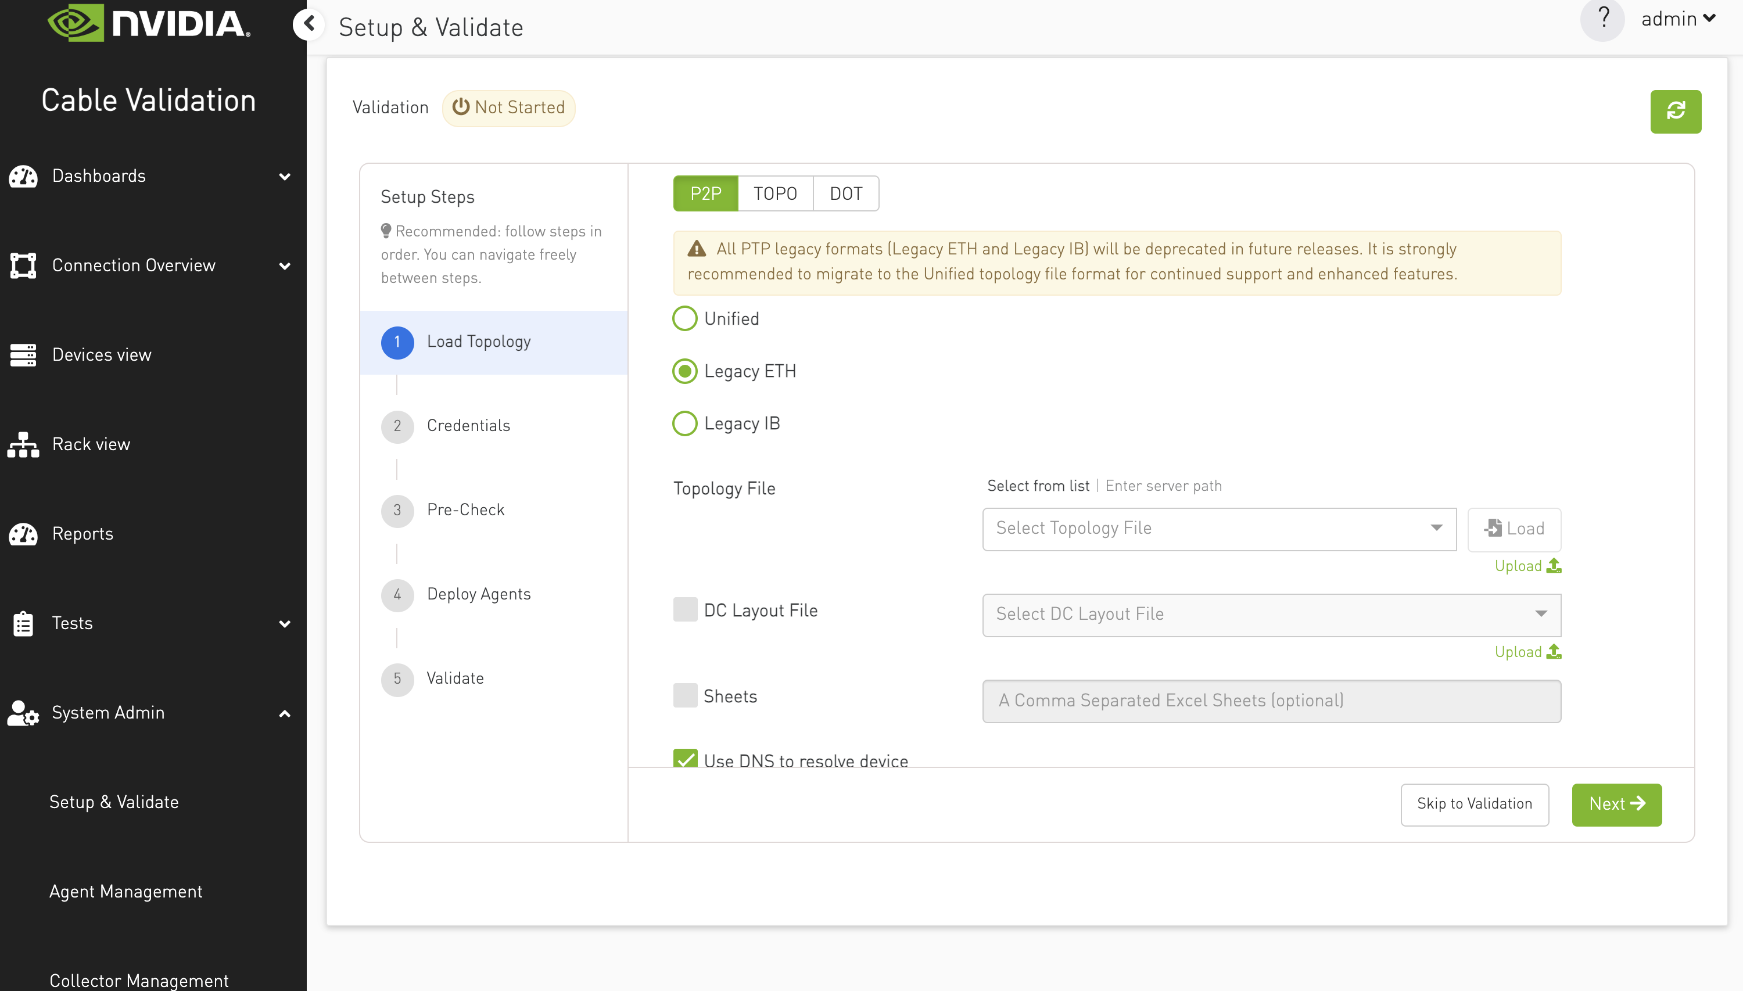Image resolution: width=1743 pixels, height=991 pixels.
Task: Click the Load button
Action: pyautogui.click(x=1514, y=529)
